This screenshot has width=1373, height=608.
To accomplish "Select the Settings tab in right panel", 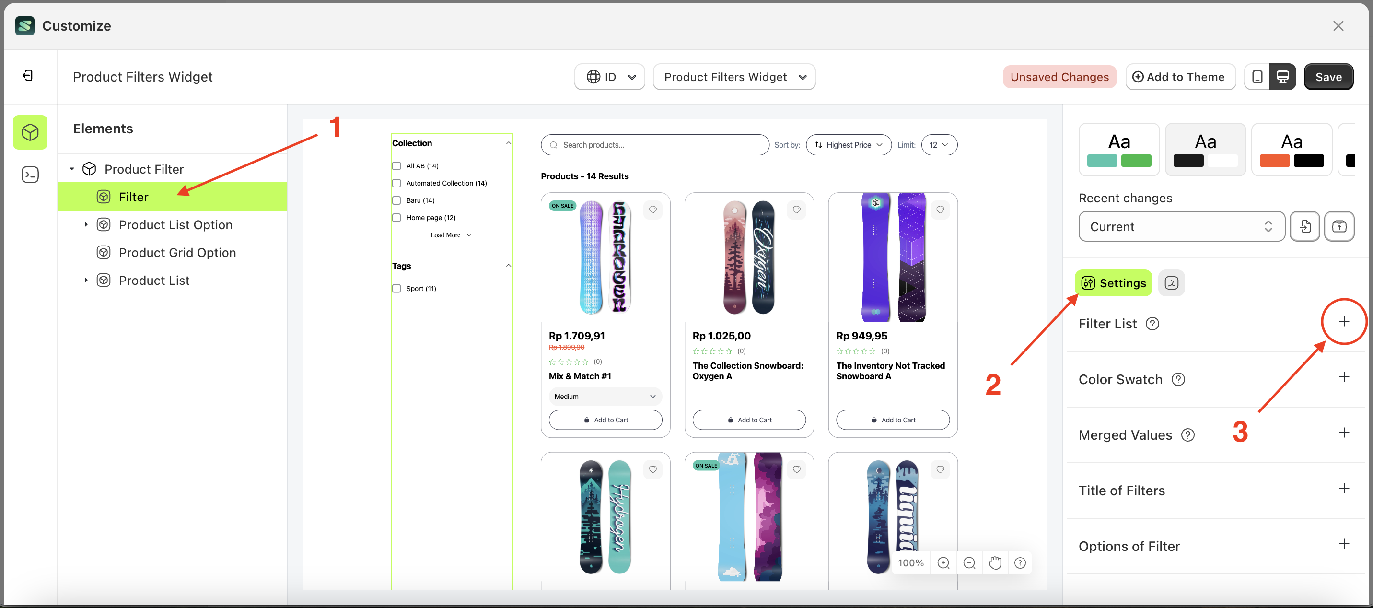I will 1113,283.
